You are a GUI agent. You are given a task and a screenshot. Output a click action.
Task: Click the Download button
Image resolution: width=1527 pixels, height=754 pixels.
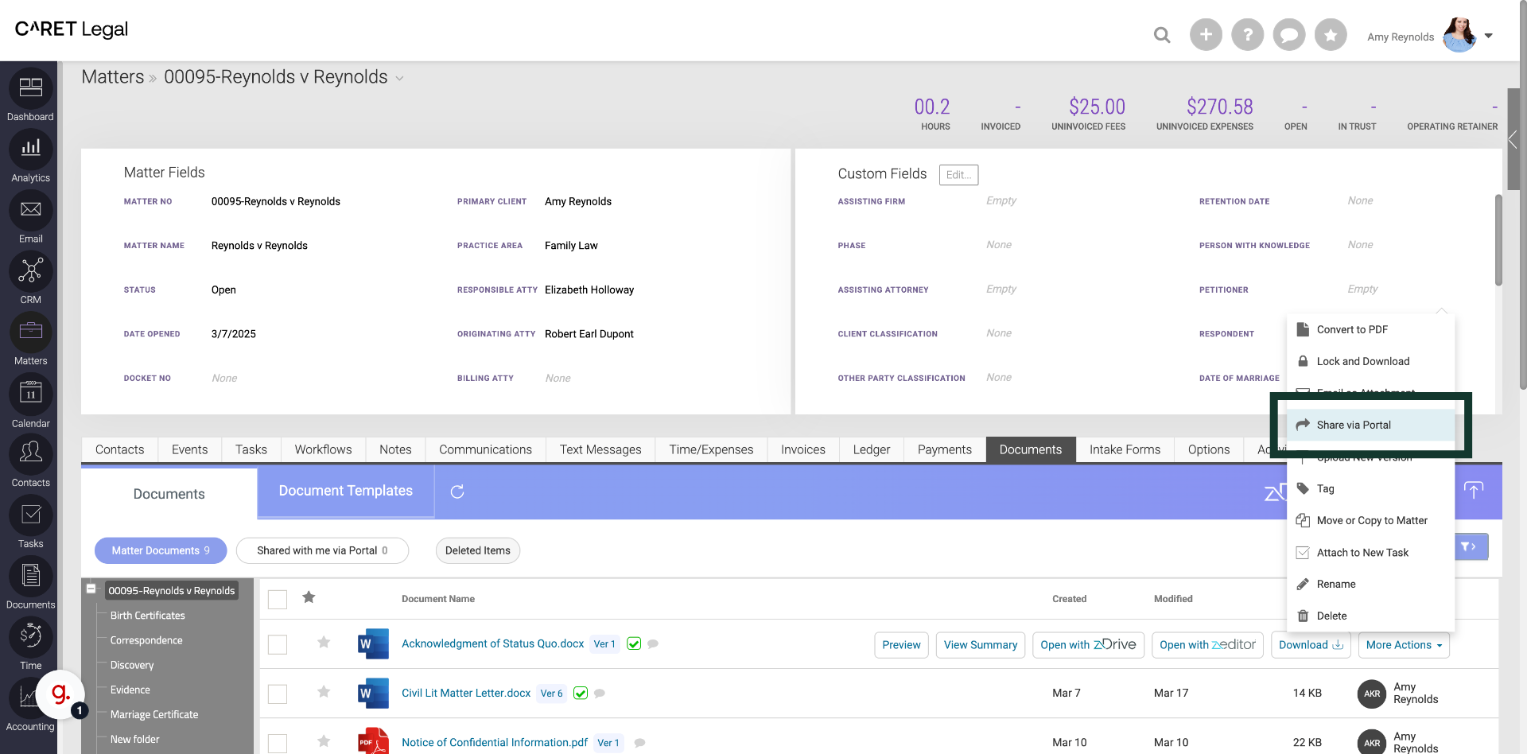pyautogui.click(x=1311, y=645)
